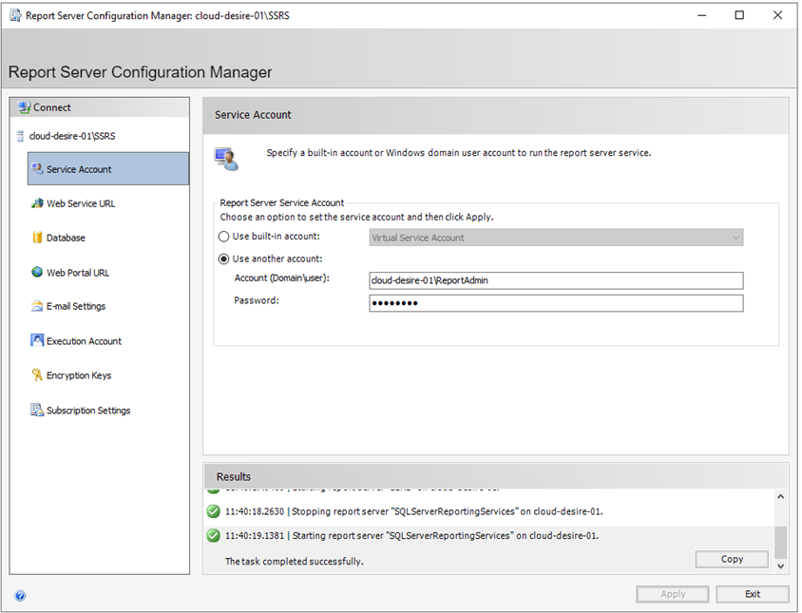
Task: Open the Virtual Service Account dropdown
Action: pos(556,238)
